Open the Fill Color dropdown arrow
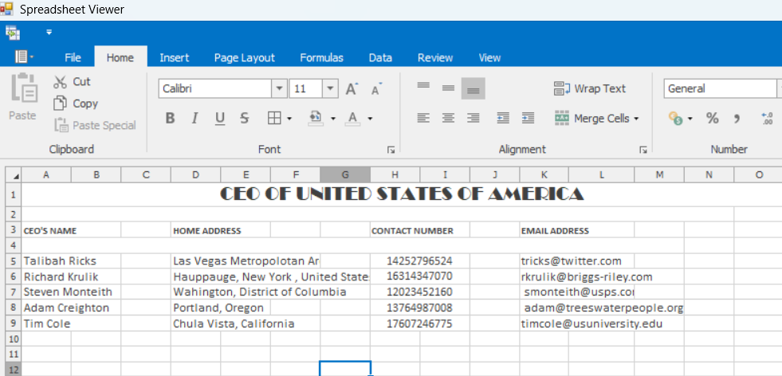The height and width of the screenshot is (376, 782). click(x=333, y=119)
